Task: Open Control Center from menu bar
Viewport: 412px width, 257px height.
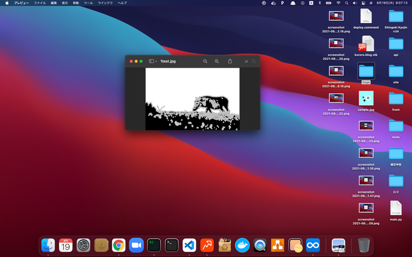Action: (364, 3)
